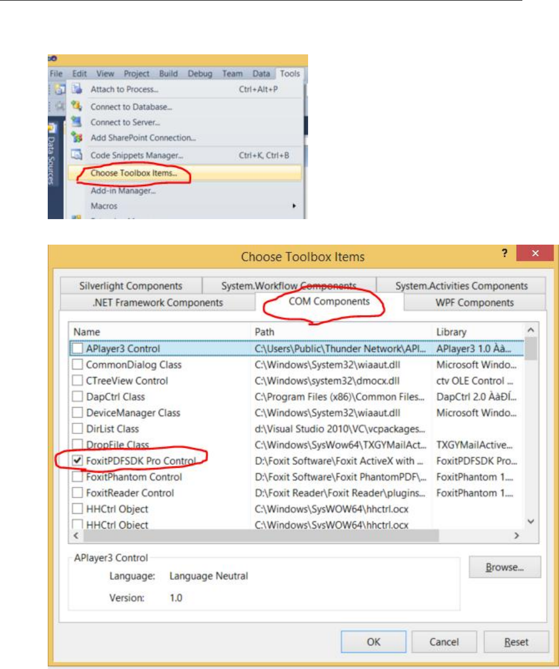Switch to Silverlight Components tab
Screen dimensions: 559x669
pos(131,286)
